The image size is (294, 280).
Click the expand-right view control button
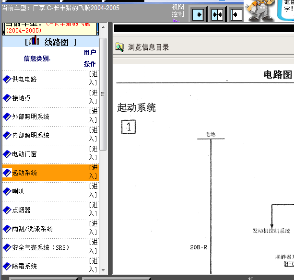pyautogui.click(x=198, y=14)
